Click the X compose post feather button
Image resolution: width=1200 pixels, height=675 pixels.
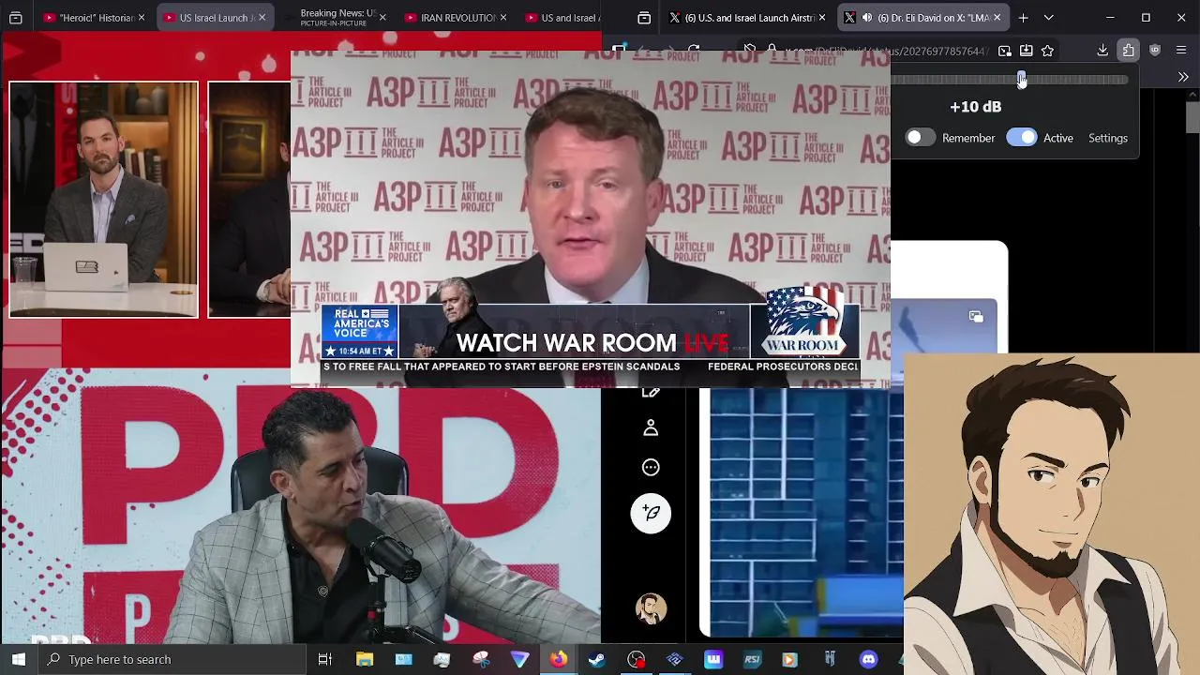pos(651,513)
